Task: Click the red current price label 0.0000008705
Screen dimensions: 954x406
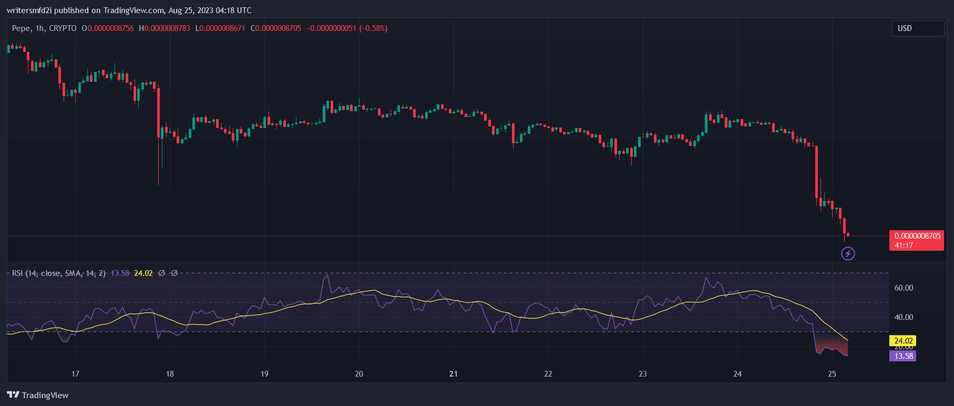Action: click(x=917, y=236)
